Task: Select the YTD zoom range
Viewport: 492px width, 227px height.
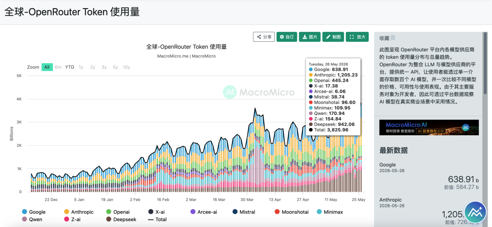Action: click(70, 67)
